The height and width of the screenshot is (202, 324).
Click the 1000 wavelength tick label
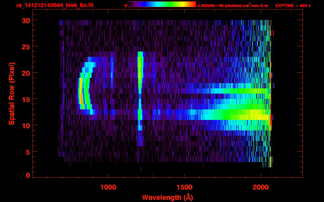pos(108,187)
